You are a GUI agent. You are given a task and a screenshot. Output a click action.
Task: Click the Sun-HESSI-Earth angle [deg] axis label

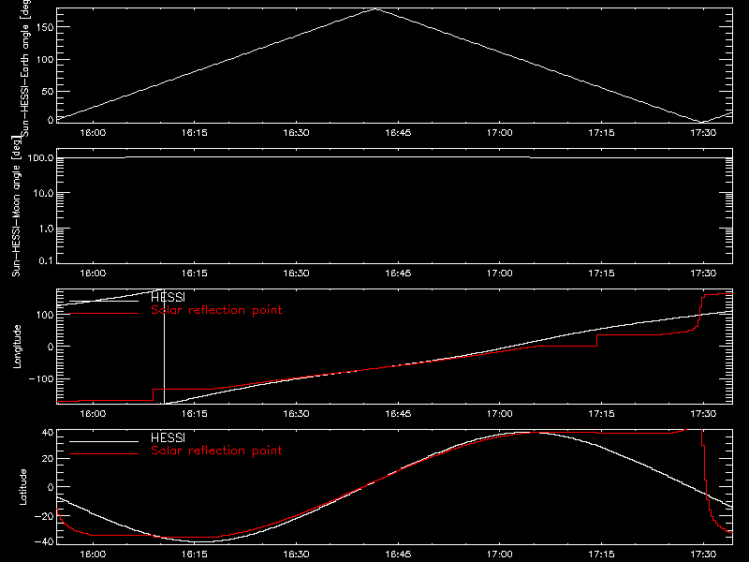(x=25, y=68)
